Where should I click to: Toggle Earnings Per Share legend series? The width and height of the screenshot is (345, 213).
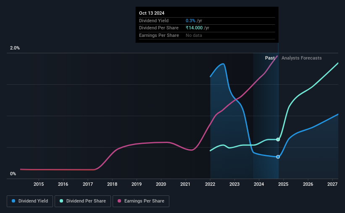141,201
